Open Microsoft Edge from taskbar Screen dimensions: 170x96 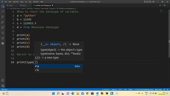73,93
